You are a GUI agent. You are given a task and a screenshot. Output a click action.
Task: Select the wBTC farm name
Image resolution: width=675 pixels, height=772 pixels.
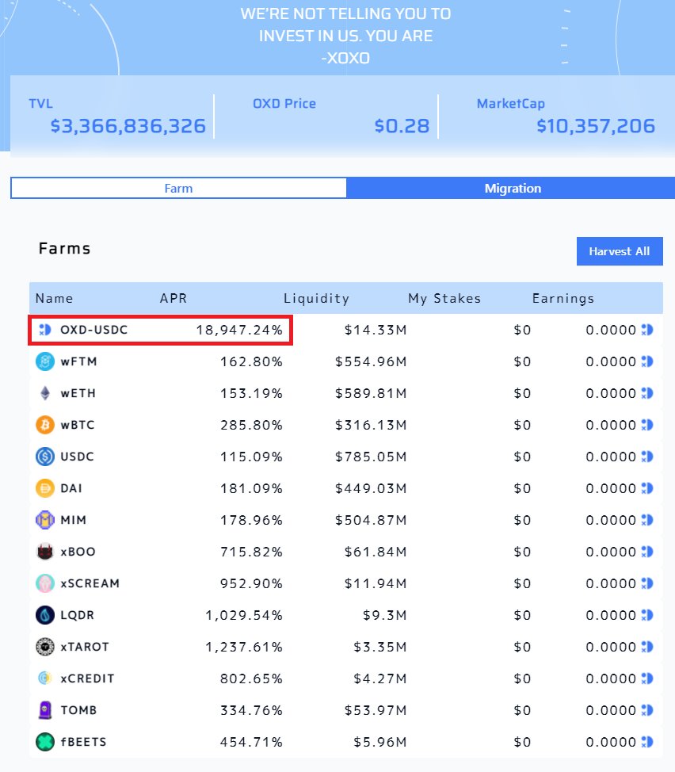point(77,424)
